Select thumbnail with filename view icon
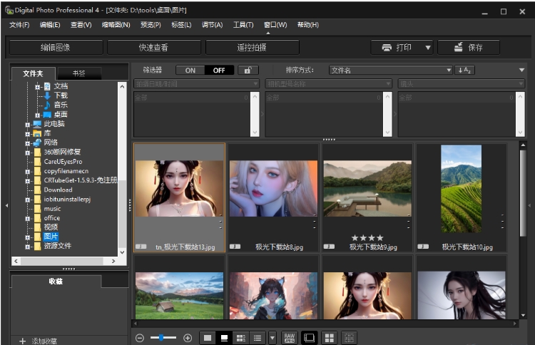The width and height of the screenshot is (535, 345). tap(224, 338)
